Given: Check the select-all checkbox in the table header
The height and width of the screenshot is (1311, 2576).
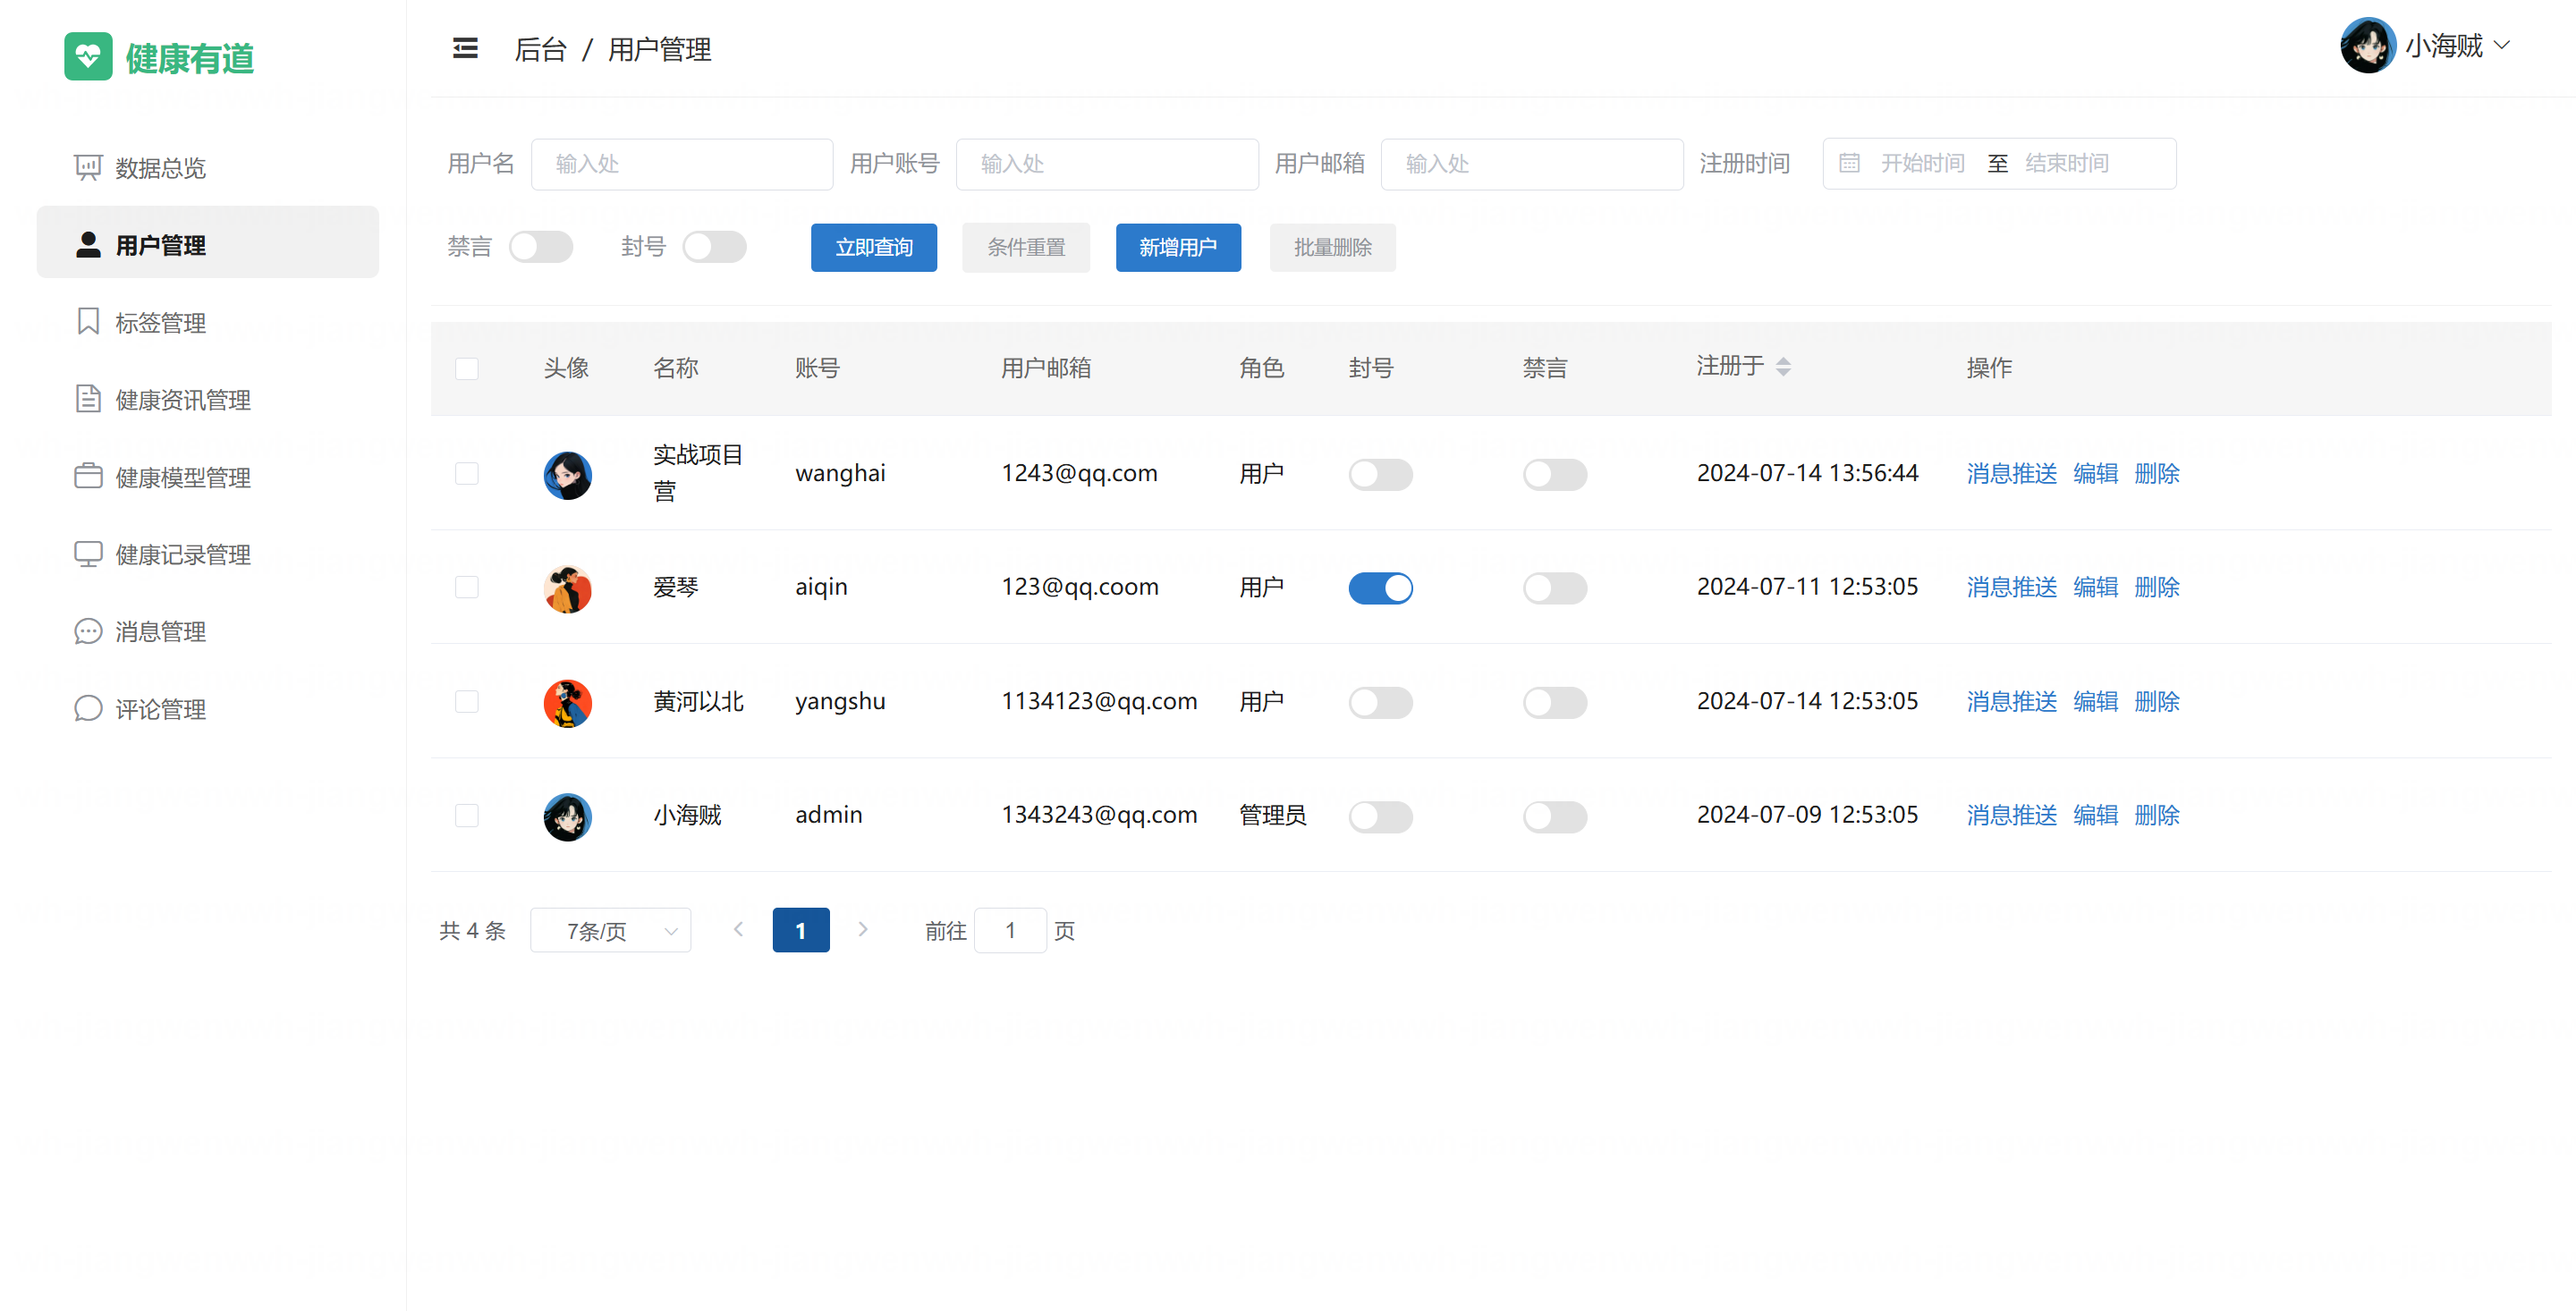Looking at the screenshot, I should click(x=466, y=368).
